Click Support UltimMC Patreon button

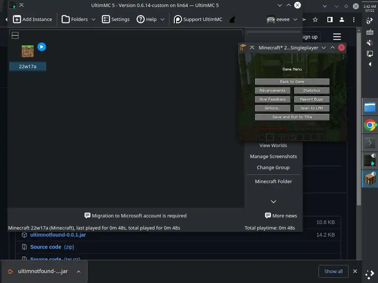[x=198, y=19]
